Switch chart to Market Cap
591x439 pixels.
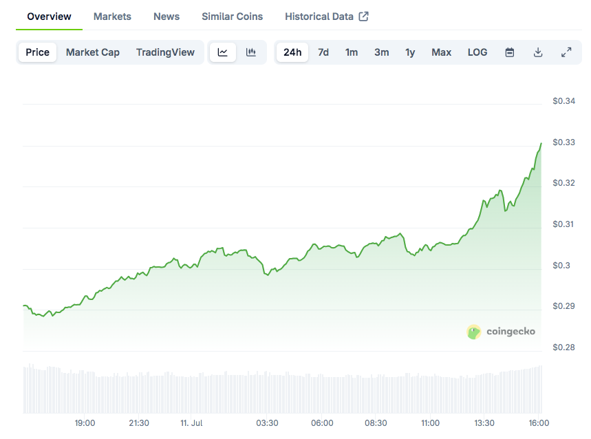click(93, 52)
